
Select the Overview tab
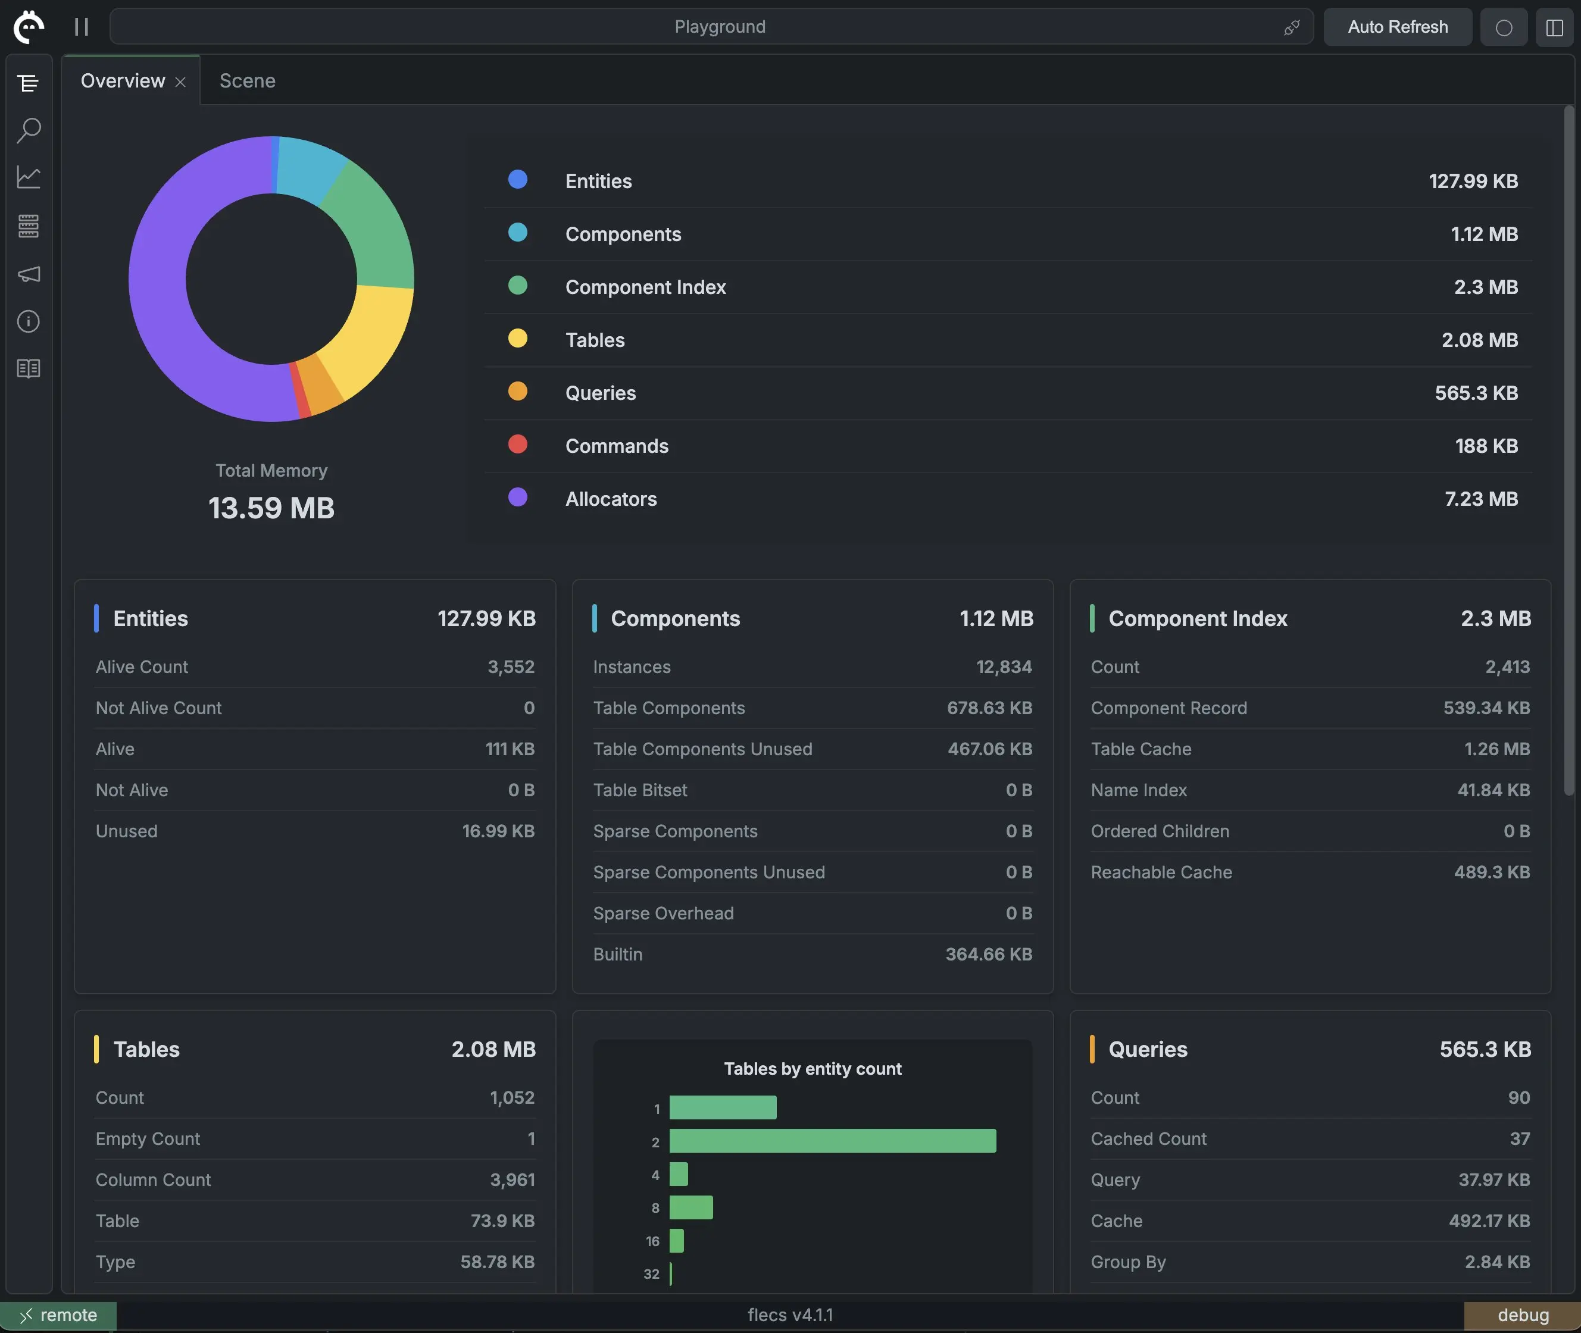[x=123, y=81]
